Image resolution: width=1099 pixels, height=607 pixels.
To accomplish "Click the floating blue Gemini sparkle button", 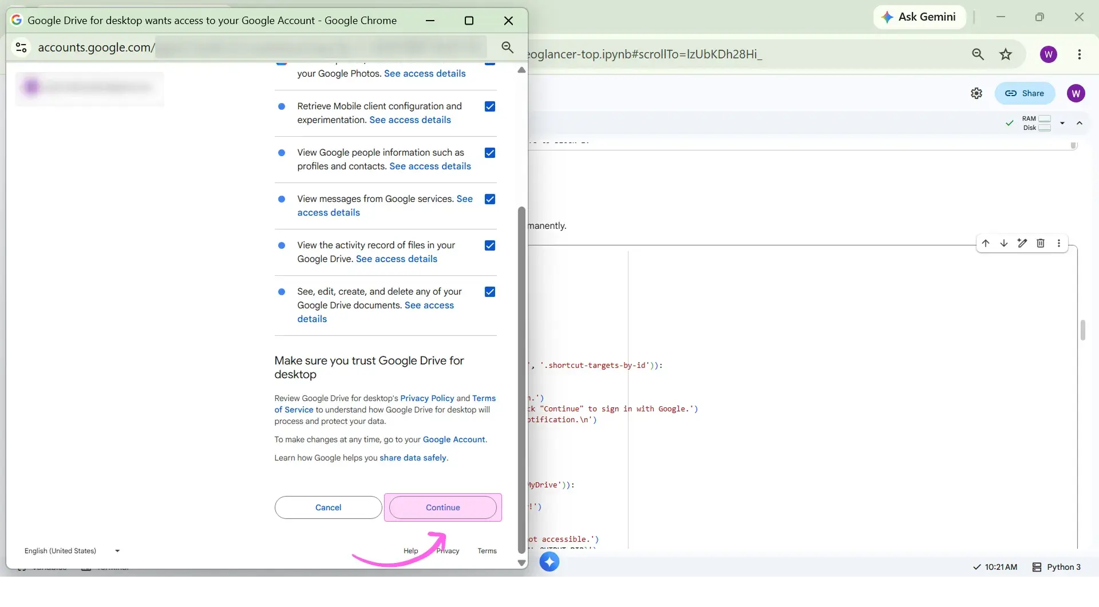I will point(549,562).
